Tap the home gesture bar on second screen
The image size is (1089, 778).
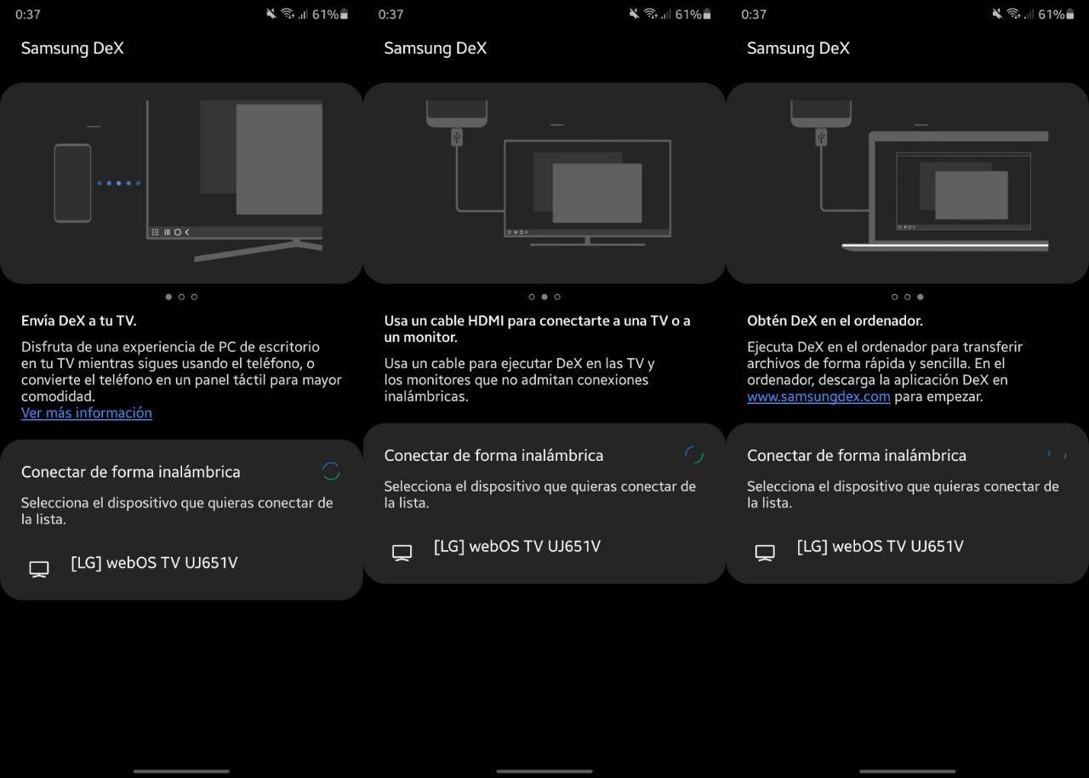tap(544, 771)
